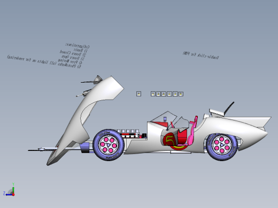Select the rear wheel of the car

click(x=221, y=147)
